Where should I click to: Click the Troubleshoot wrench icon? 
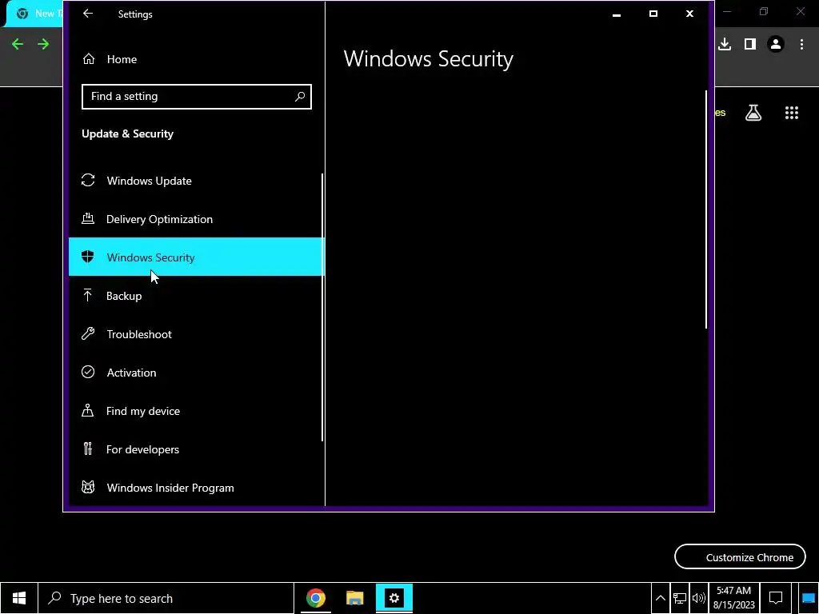coord(88,333)
